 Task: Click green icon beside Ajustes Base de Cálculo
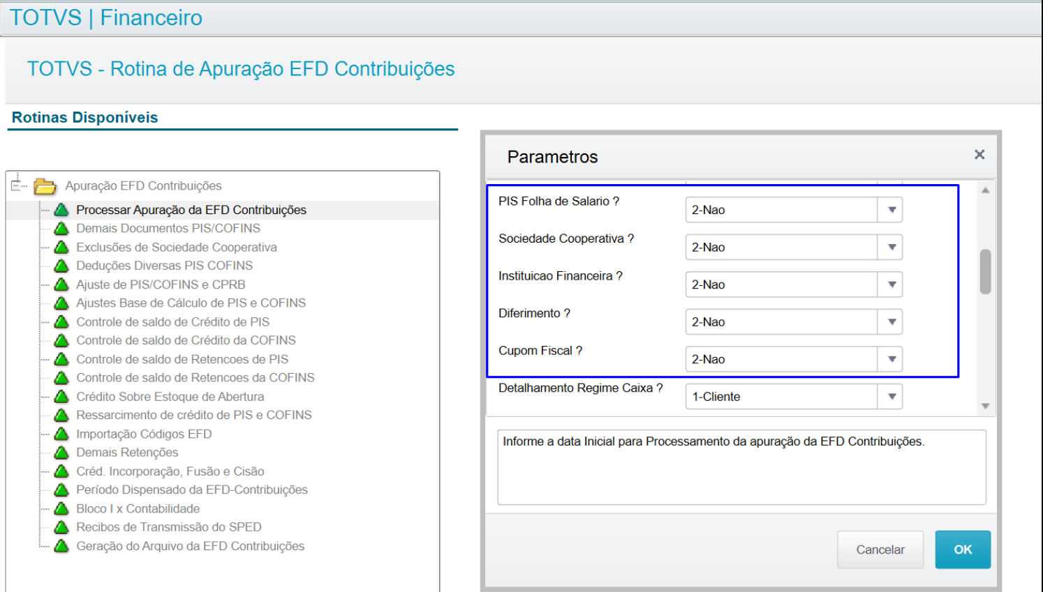61,303
